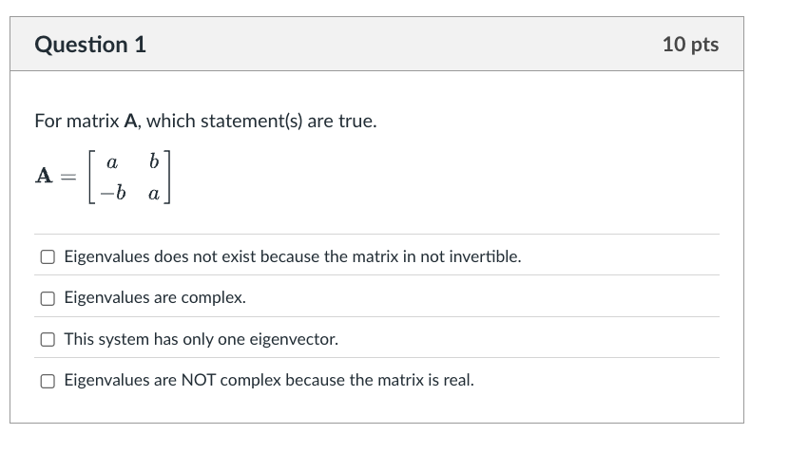Tick the 'Eigenvalues are complex.' checkbox
This screenshot has width=789, height=453.
48,298
